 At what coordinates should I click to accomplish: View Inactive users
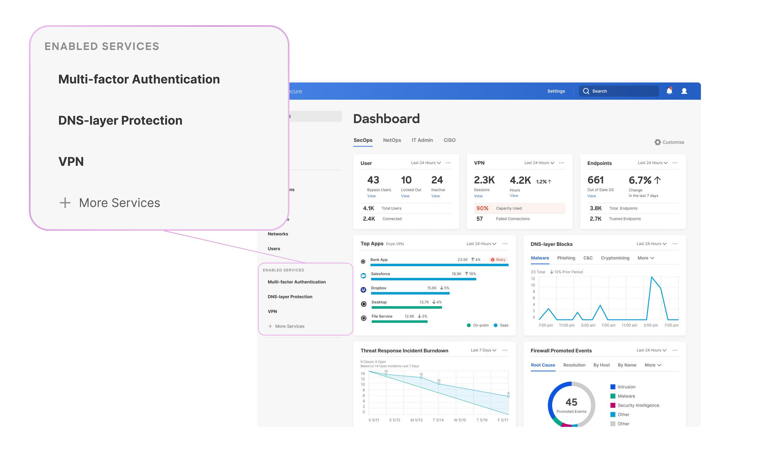[436, 196]
